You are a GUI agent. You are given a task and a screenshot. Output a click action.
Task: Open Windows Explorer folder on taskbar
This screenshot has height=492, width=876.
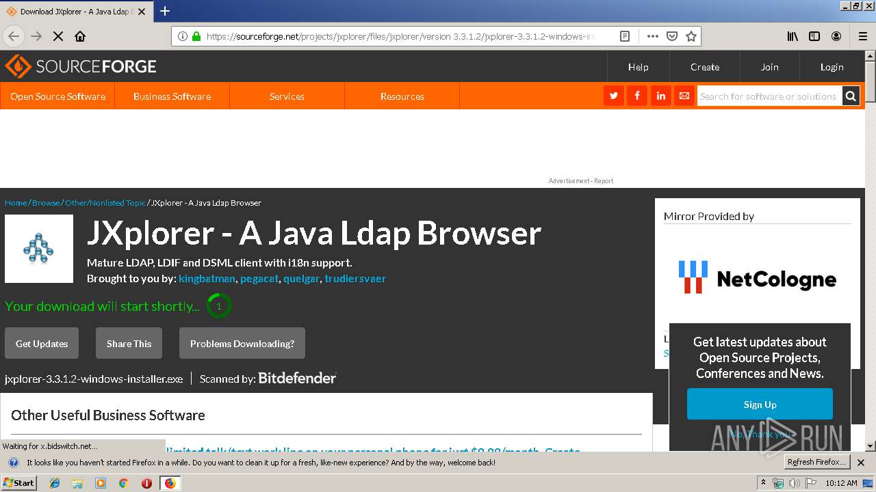(x=77, y=483)
